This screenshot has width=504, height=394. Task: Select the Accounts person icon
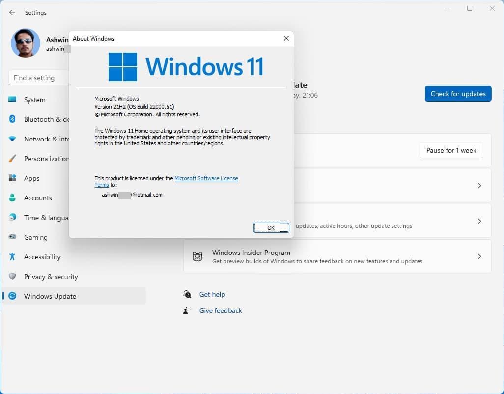point(12,198)
